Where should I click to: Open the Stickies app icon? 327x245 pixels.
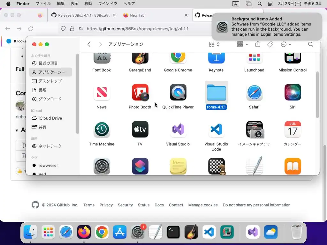(178, 166)
